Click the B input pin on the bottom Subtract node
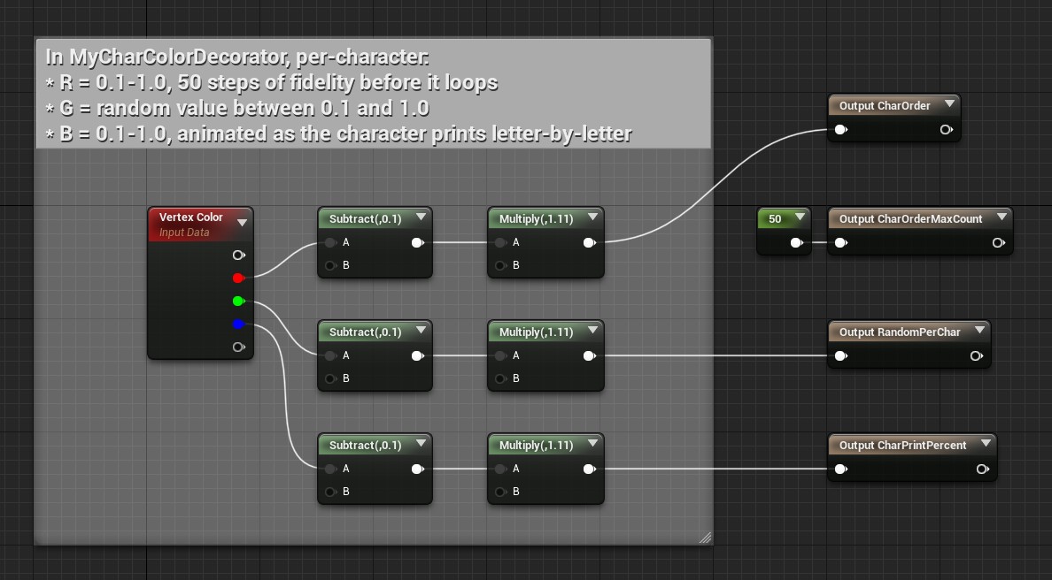Image resolution: width=1052 pixels, height=580 pixels. [330, 492]
